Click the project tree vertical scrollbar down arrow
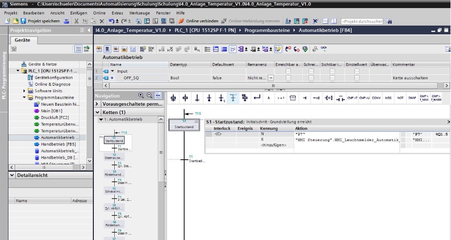 89,161
